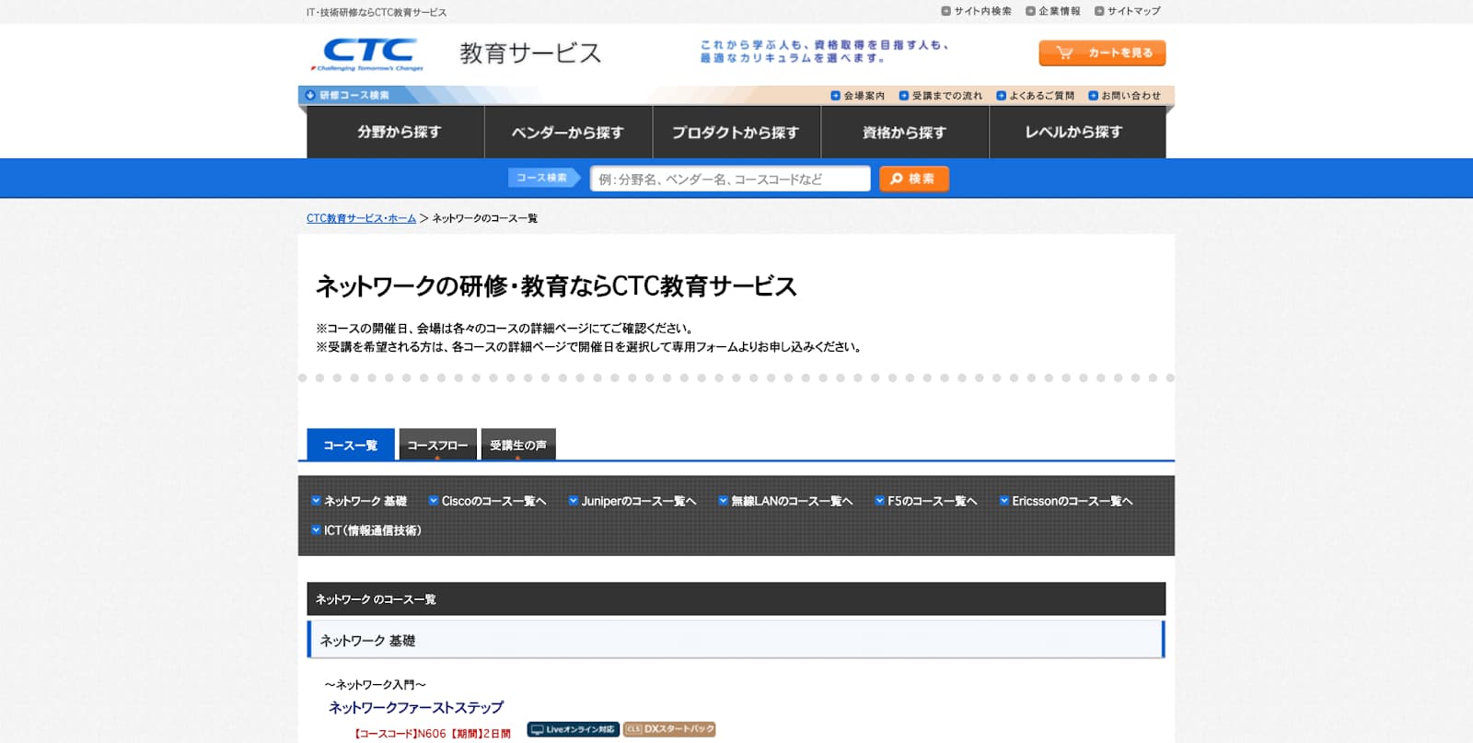
Task: Click the plus icon beside 受講までの流れ
Action: (904, 96)
